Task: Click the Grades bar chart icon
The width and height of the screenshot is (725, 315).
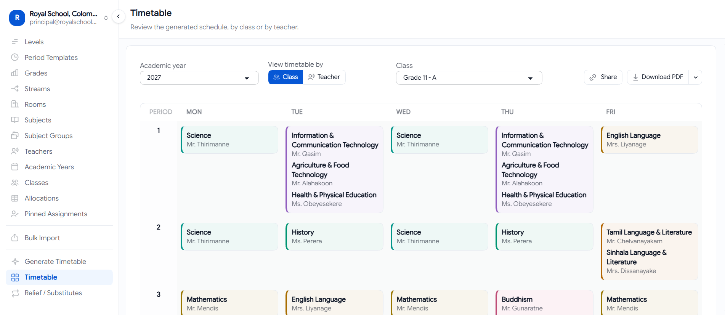Action: [x=15, y=73]
